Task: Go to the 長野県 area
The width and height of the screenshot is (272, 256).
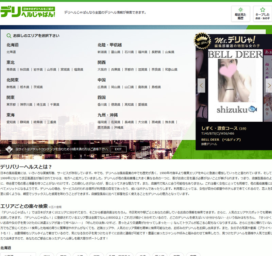Action: coord(156,52)
